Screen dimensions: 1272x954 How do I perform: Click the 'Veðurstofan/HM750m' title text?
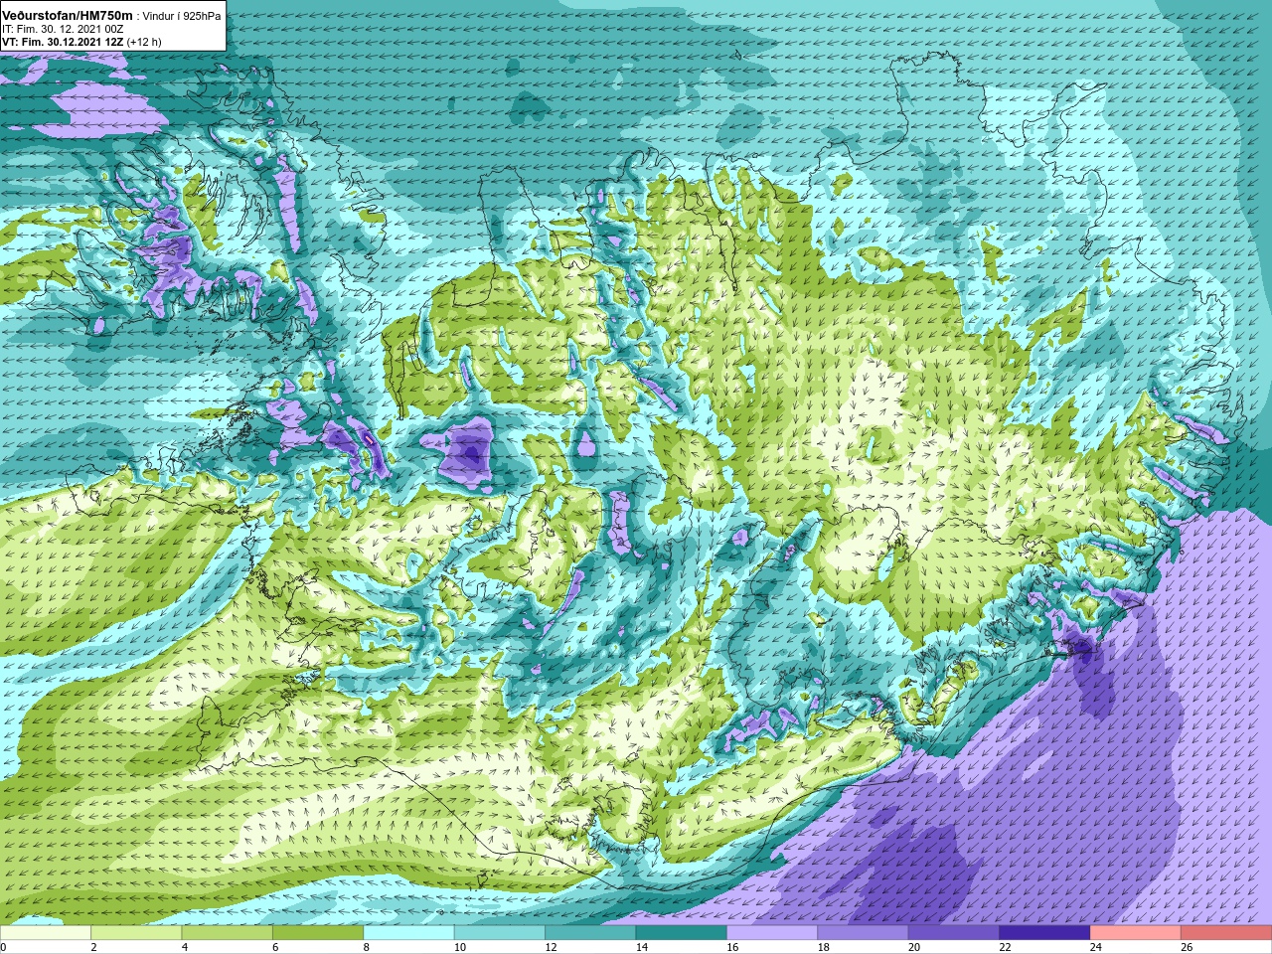(68, 16)
